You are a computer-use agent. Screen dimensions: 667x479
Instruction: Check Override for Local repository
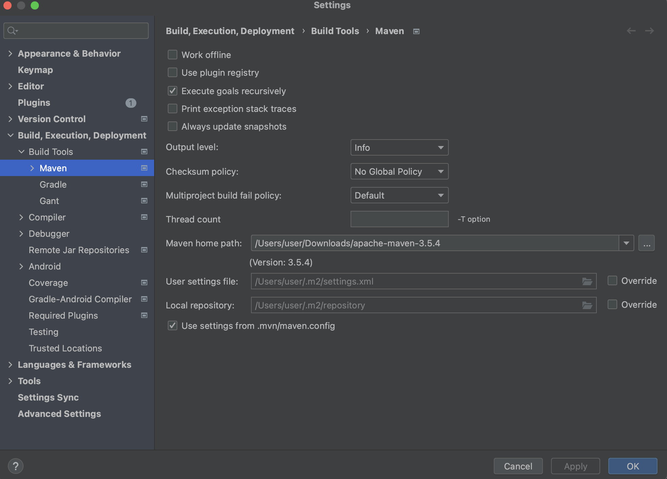click(x=612, y=305)
